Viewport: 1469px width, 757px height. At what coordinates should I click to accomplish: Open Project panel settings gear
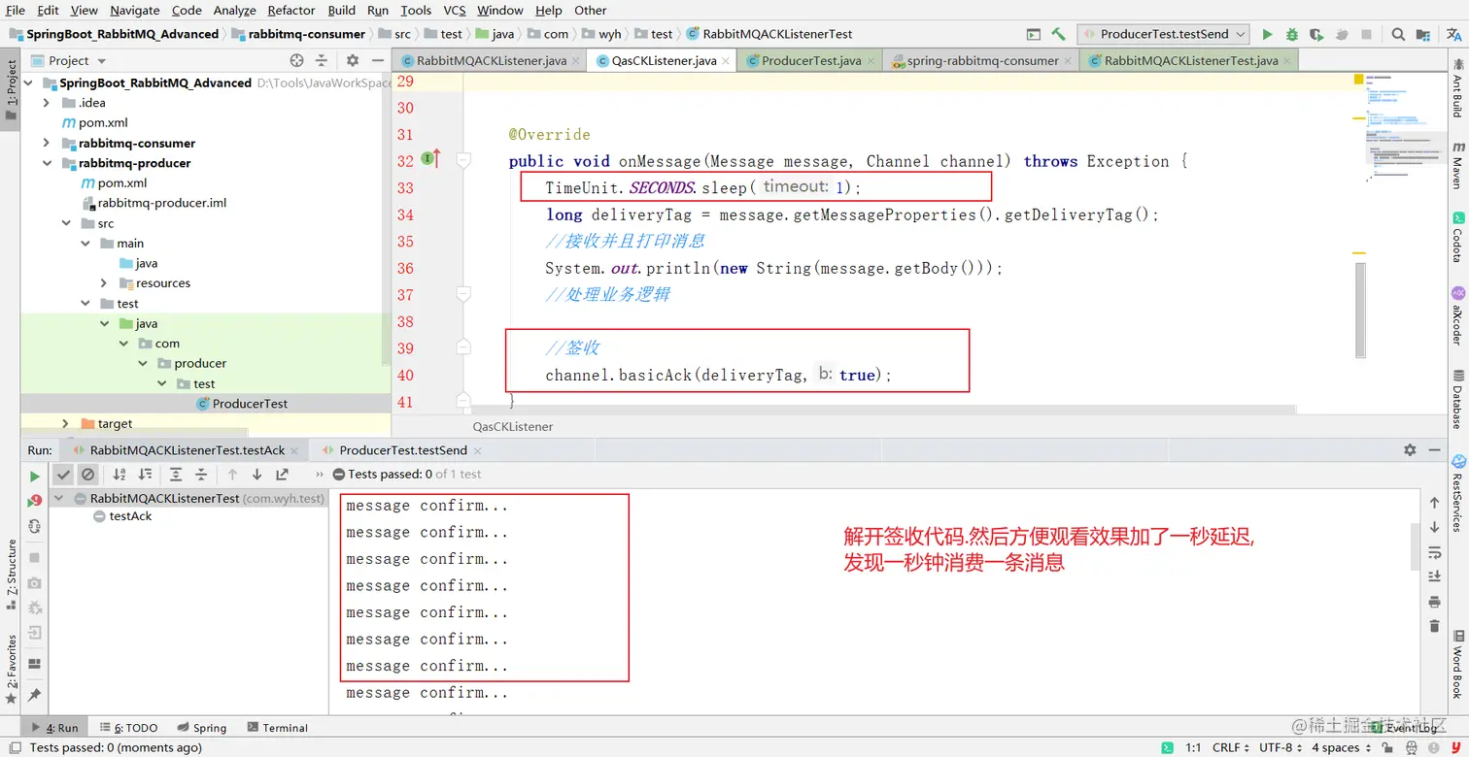[352, 60]
